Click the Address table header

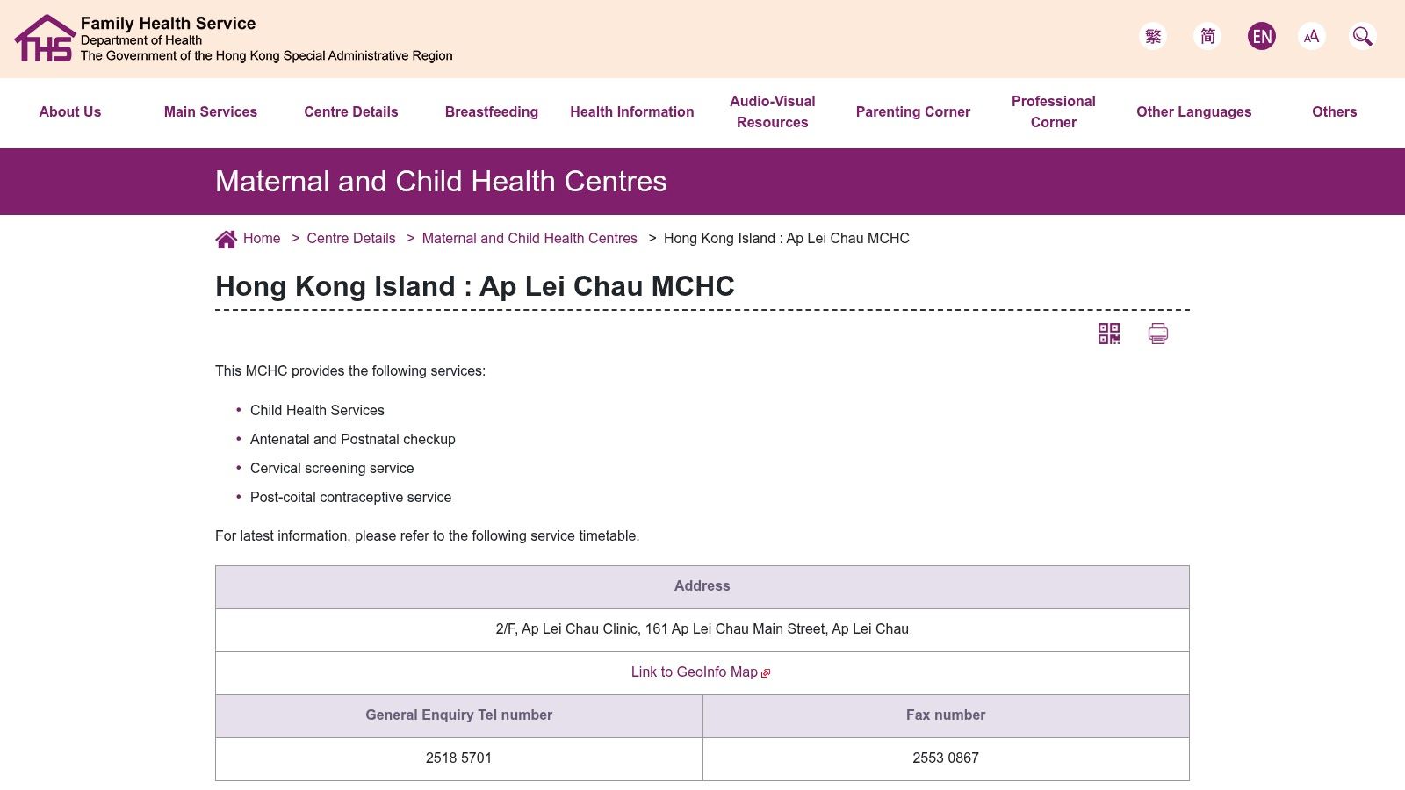[x=702, y=586]
